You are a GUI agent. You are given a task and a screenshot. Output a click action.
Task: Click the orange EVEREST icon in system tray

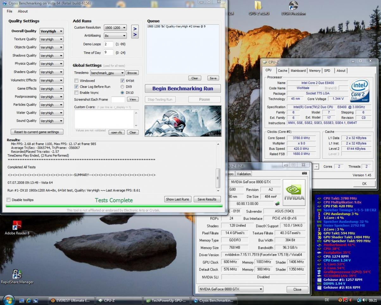(340, 300)
